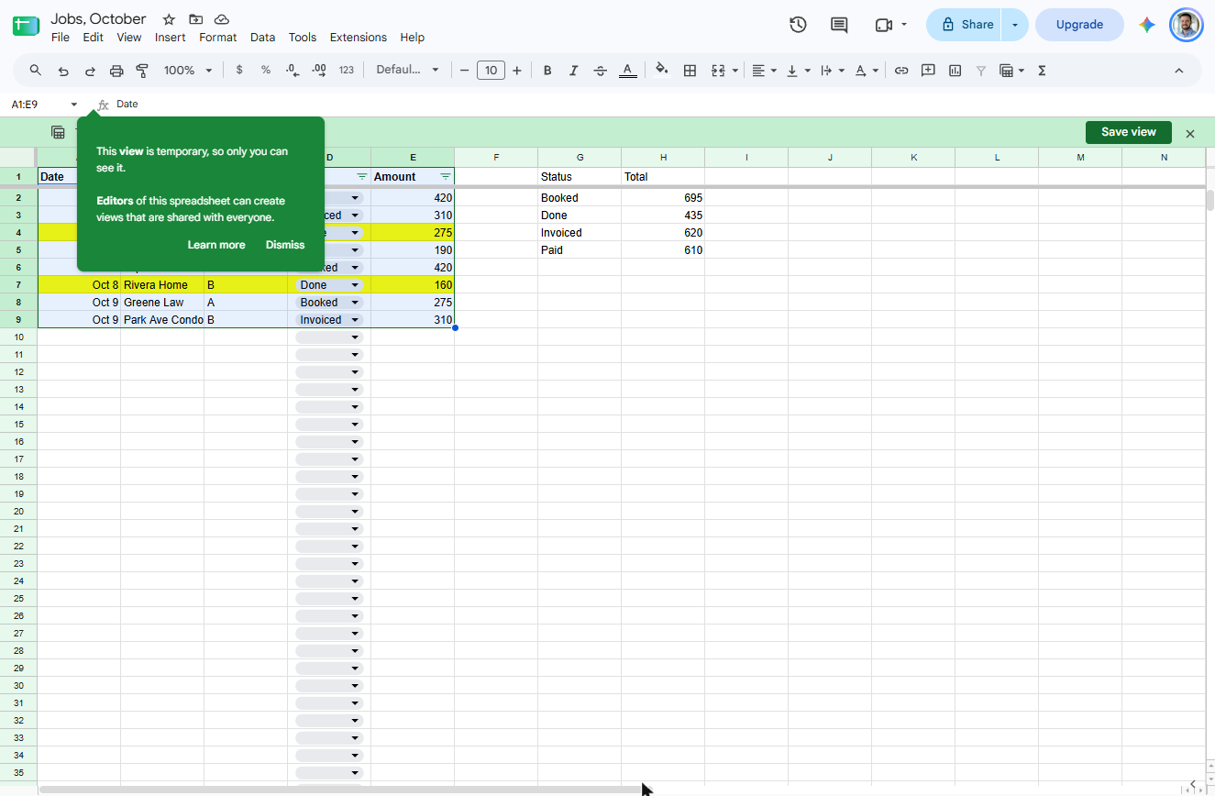Open the comments panel icon
The width and height of the screenshot is (1215, 796).
coord(839,25)
